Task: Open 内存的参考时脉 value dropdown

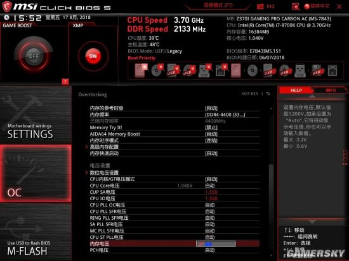Action: (x=211, y=108)
